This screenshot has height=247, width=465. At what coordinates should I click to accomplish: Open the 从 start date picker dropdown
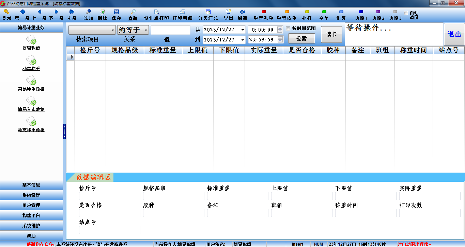point(242,30)
